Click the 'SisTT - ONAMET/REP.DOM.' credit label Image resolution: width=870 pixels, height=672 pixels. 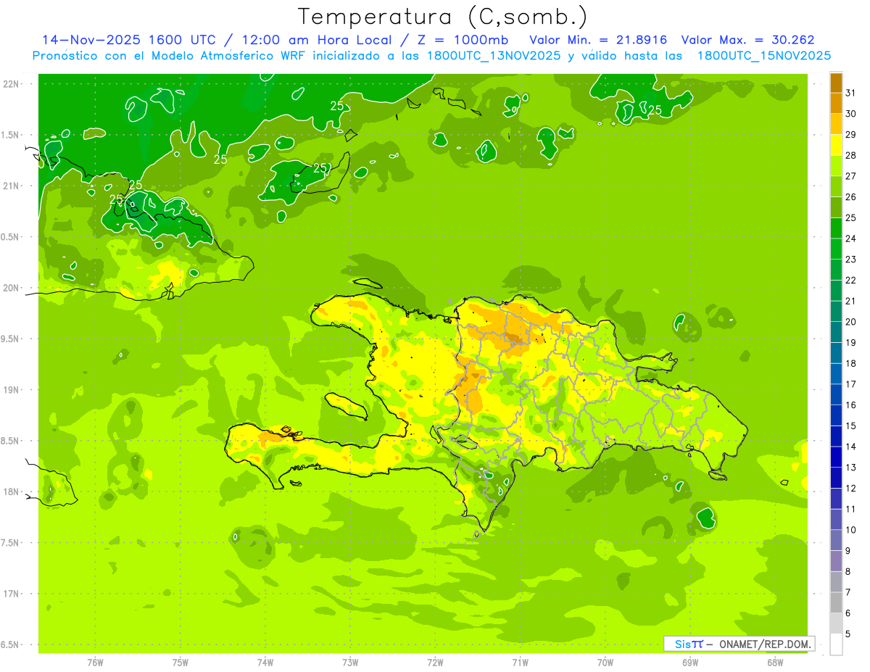coord(739,644)
